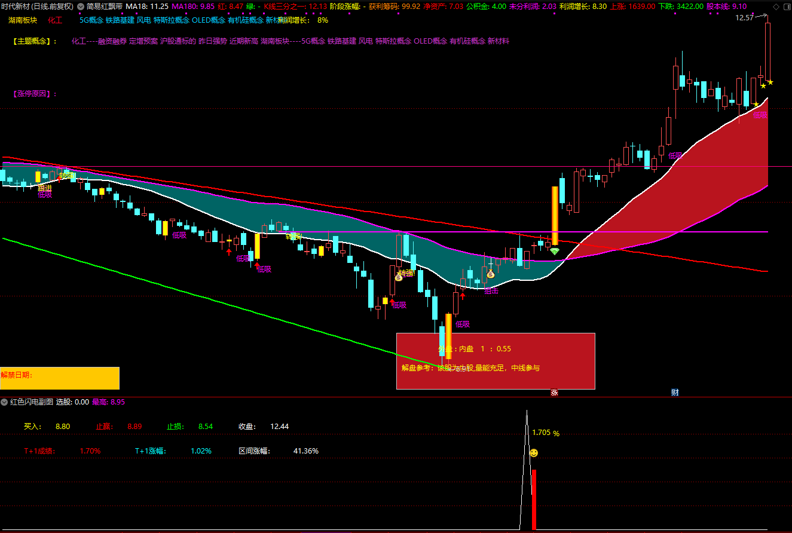Image resolution: width=792 pixels, height=533 pixels.
Task: Open the indicator menu arrow beside 简易红飘带
Action: (81, 7)
